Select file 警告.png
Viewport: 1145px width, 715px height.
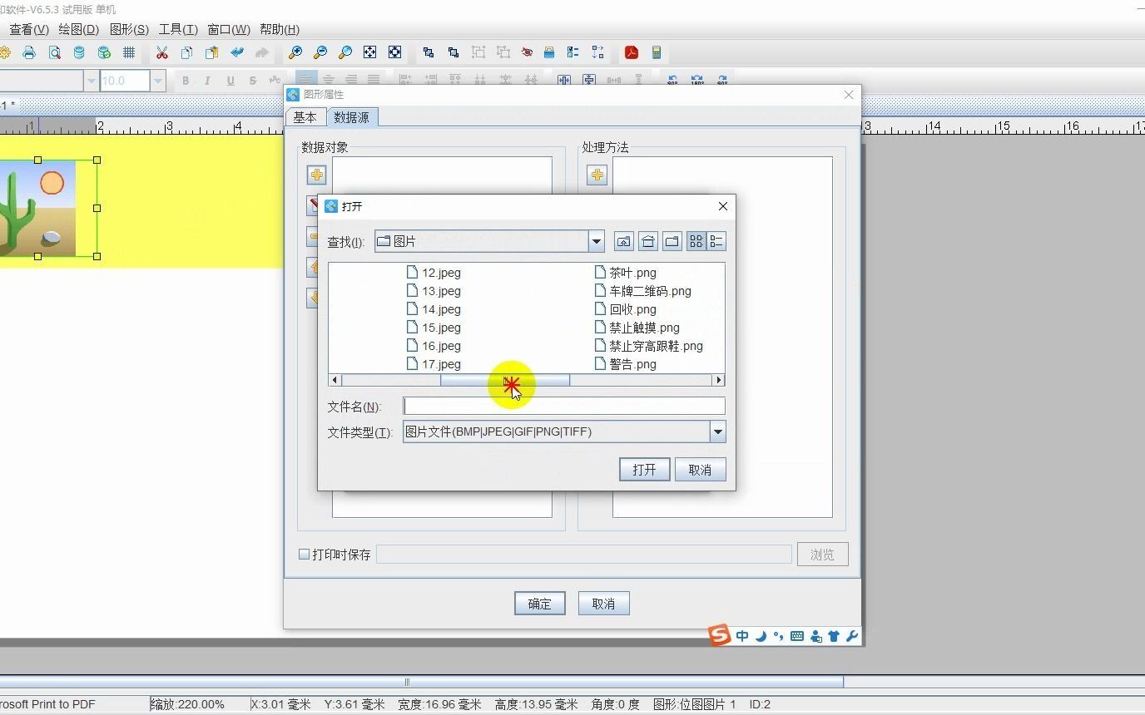626,364
